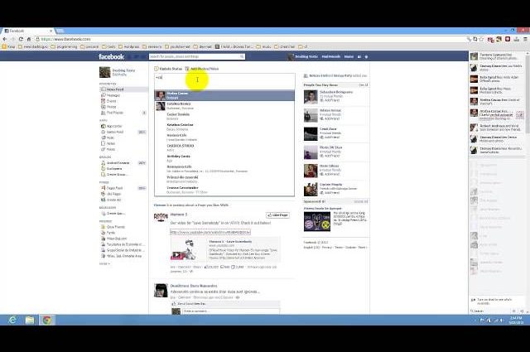Open Pages Feed in the sidebar
Screen dimensions: 530x352
pyautogui.click(x=114, y=188)
